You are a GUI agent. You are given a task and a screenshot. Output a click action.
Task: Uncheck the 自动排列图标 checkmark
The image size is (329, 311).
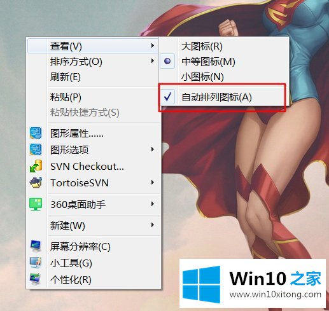click(167, 97)
